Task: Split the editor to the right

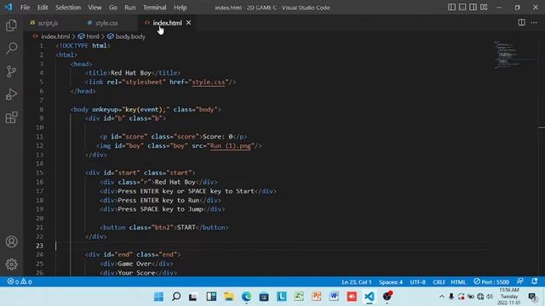Action: click(x=521, y=23)
